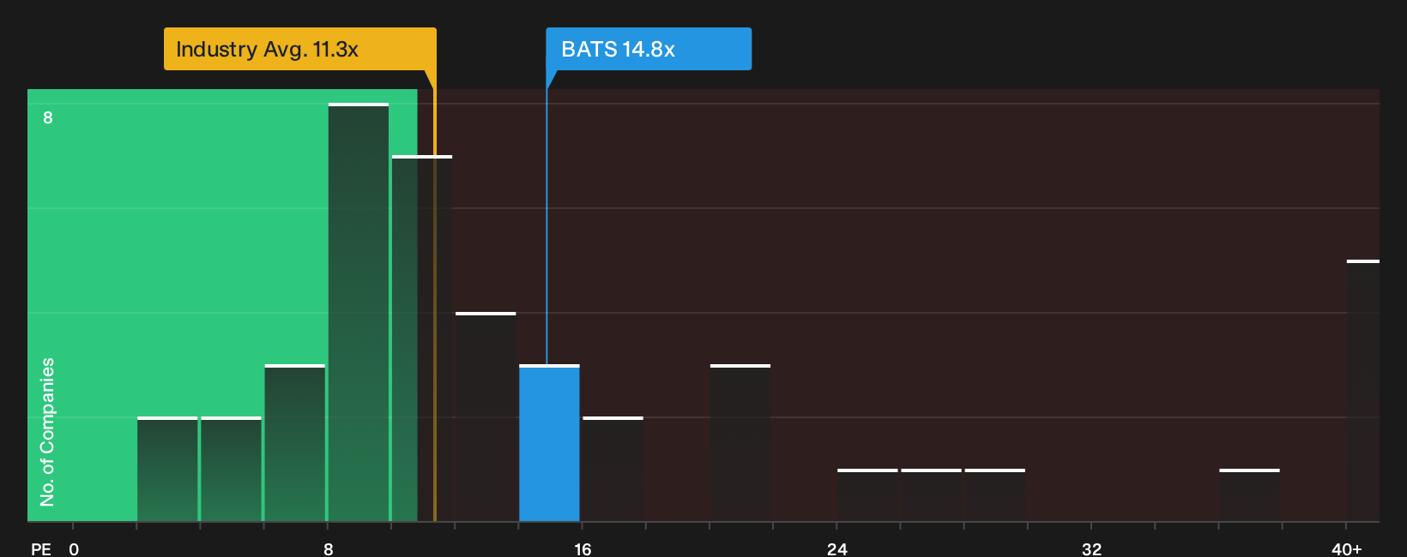Viewport: 1407px width, 557px height.
Task: Click the tallest bar at PE 8
Action: pyautogui.click(x=359, y=312)
